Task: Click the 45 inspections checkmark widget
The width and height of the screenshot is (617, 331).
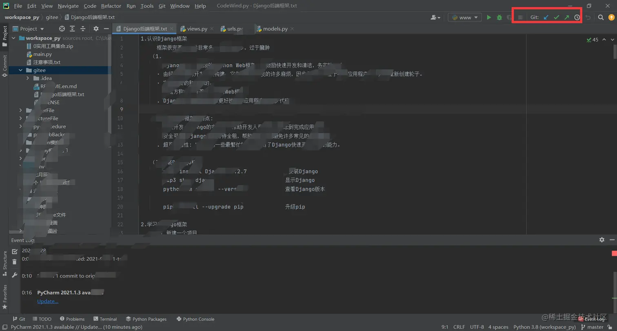Action: [x=592, y=40]
